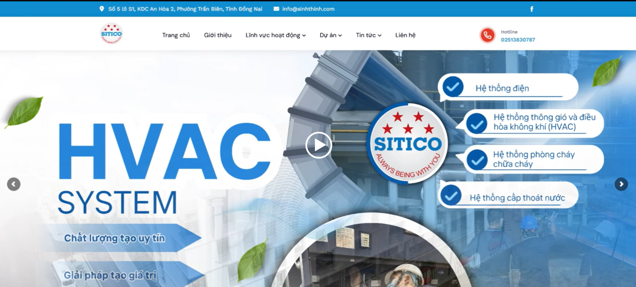Viewport: 636px width, 287px height.
Task: Open the Liên hệ menu item
Action: 405,35
